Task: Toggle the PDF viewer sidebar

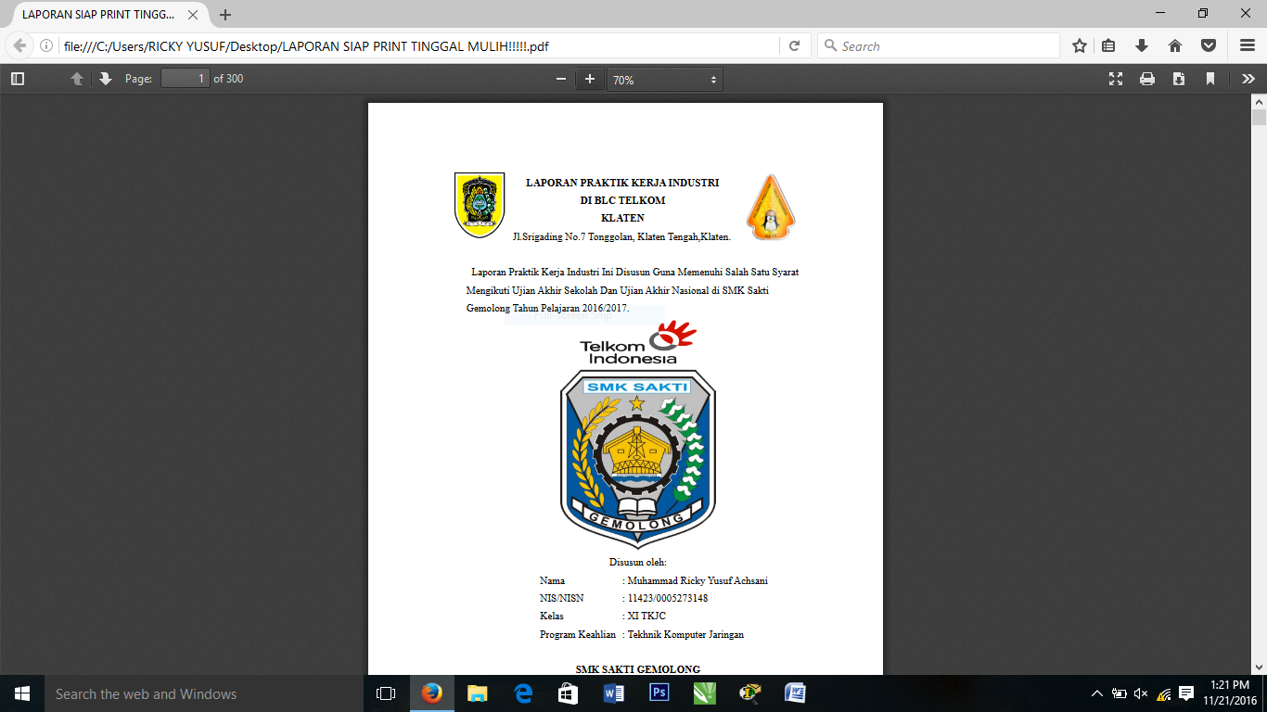Action: coord(18,79)
